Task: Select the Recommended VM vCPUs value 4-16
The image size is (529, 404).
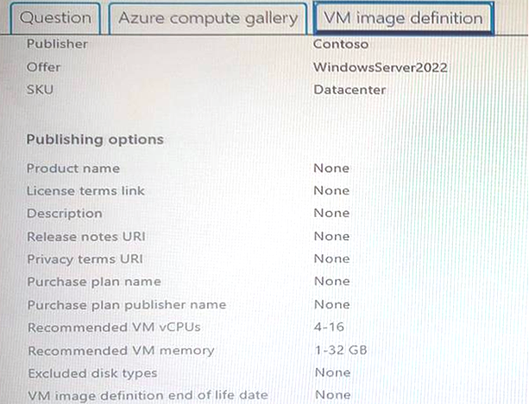Action: pos(329,326)
